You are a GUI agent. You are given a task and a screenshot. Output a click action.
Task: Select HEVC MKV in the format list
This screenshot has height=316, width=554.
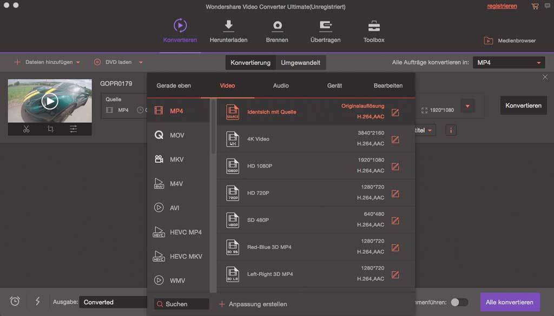point(179,256)
